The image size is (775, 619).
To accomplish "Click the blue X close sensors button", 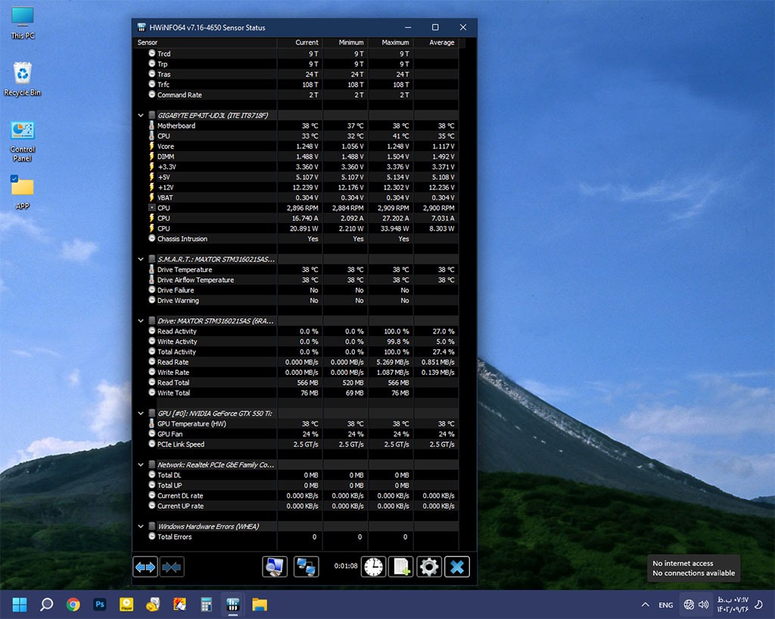I will pos(457,566).
